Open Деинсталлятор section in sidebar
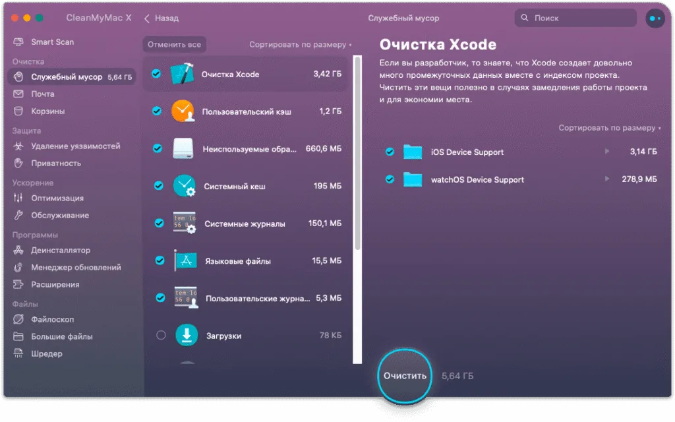The image size is (675, 422). (61, 250)
